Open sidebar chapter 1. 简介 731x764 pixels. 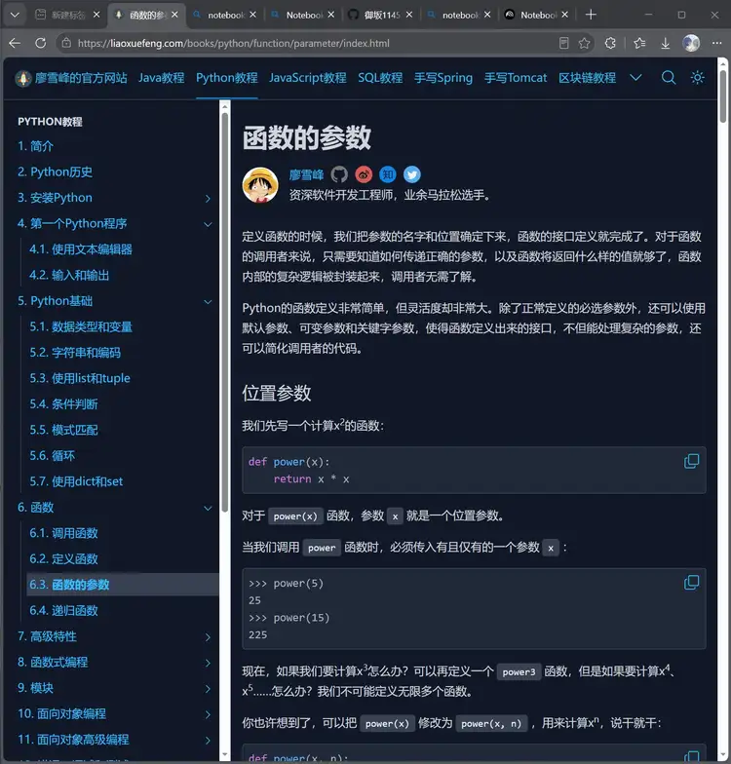[35, 146]
